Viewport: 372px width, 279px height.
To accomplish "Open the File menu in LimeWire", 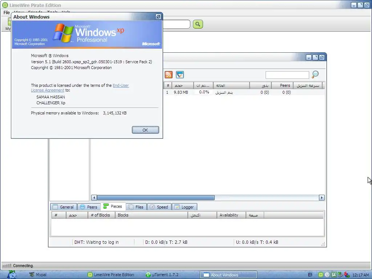I will coord(7,13).
